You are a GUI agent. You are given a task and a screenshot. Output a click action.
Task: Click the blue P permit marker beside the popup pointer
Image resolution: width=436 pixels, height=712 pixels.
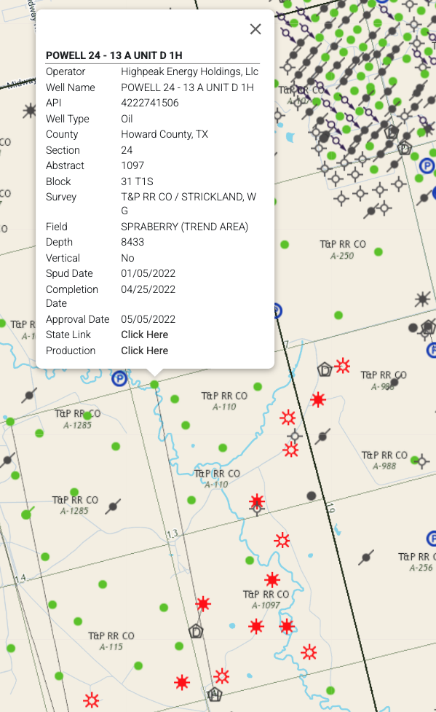click(x=119, y=378)
